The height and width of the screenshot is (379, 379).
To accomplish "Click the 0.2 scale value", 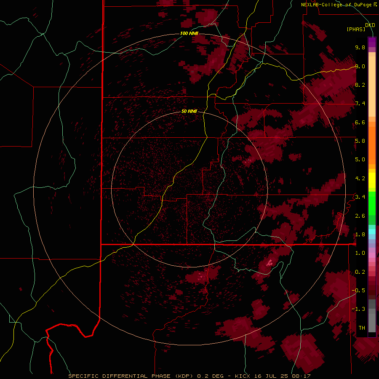I will click(360, 272).
